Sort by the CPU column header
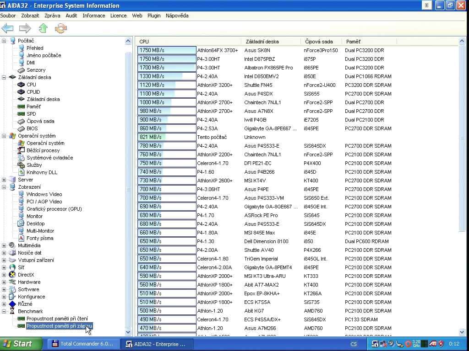The width and height of the screenshot is (469, 351). point(189,42)
